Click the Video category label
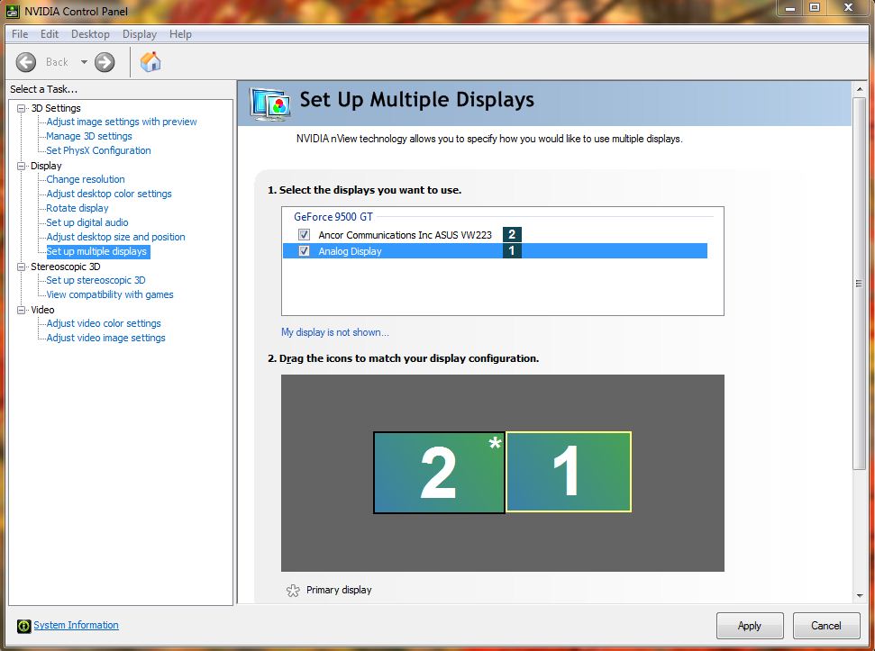 [x=42, y=310]
